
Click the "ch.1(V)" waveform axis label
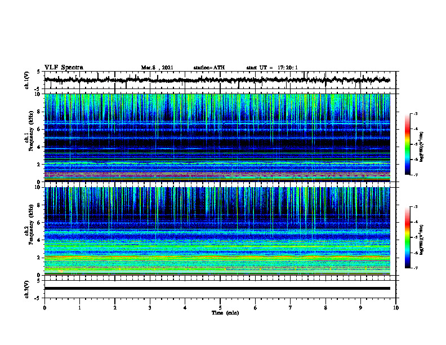[x=27, y=80]
